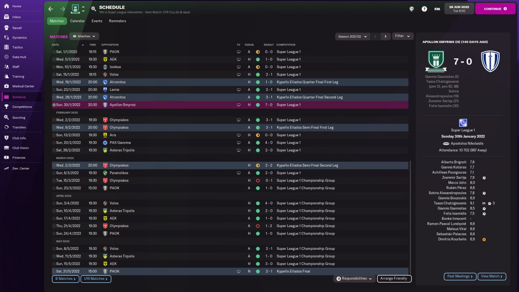
Task: Click the back navigation arrow
Action: [x=51, y=9]
